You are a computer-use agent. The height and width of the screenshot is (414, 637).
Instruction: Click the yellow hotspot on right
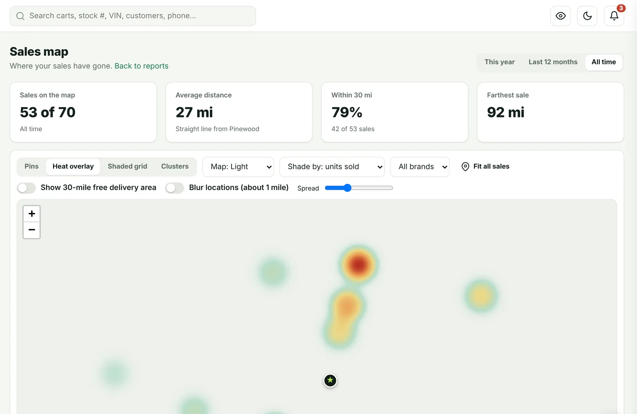coord(481,296)
